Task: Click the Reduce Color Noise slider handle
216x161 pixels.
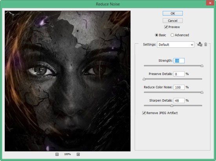Action: pyautogui.click(x=202, y=92)
